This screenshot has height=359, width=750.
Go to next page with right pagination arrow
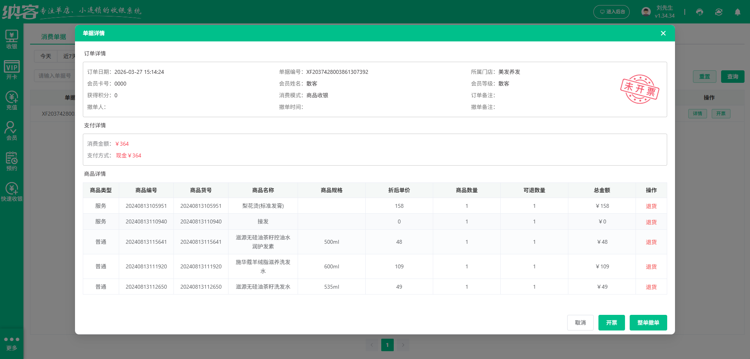click(x=403, y=345)
